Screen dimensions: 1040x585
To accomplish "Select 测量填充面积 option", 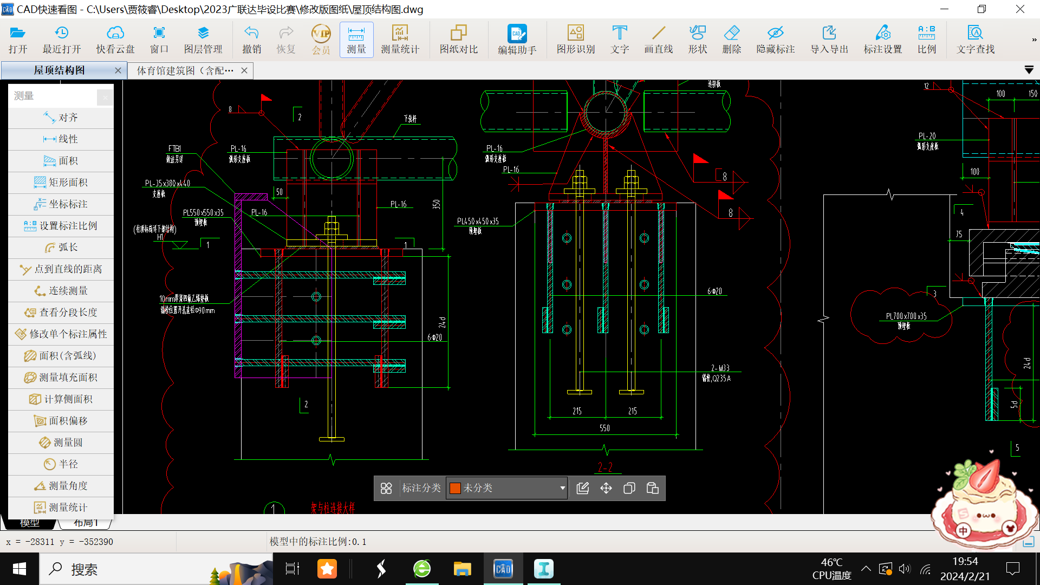I will 61,378.
